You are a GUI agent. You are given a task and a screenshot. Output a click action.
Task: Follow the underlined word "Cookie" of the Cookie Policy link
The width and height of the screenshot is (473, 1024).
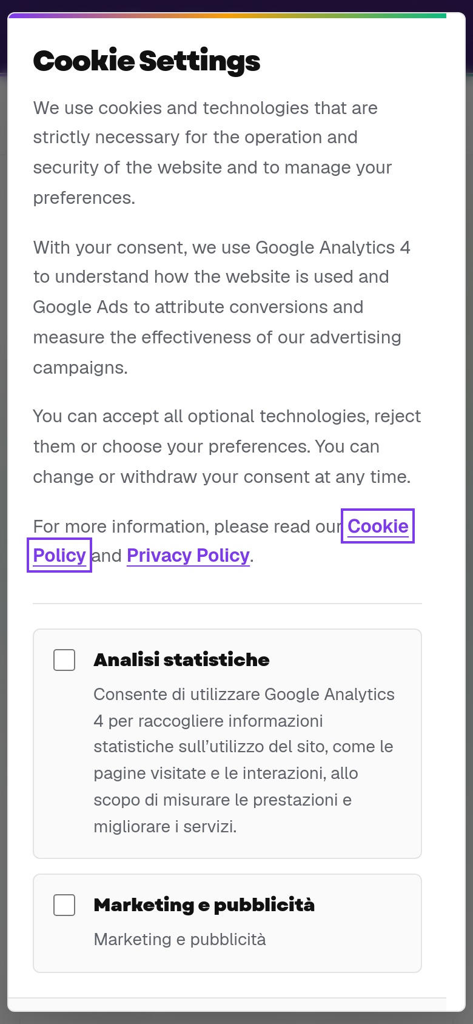(378, 526)
